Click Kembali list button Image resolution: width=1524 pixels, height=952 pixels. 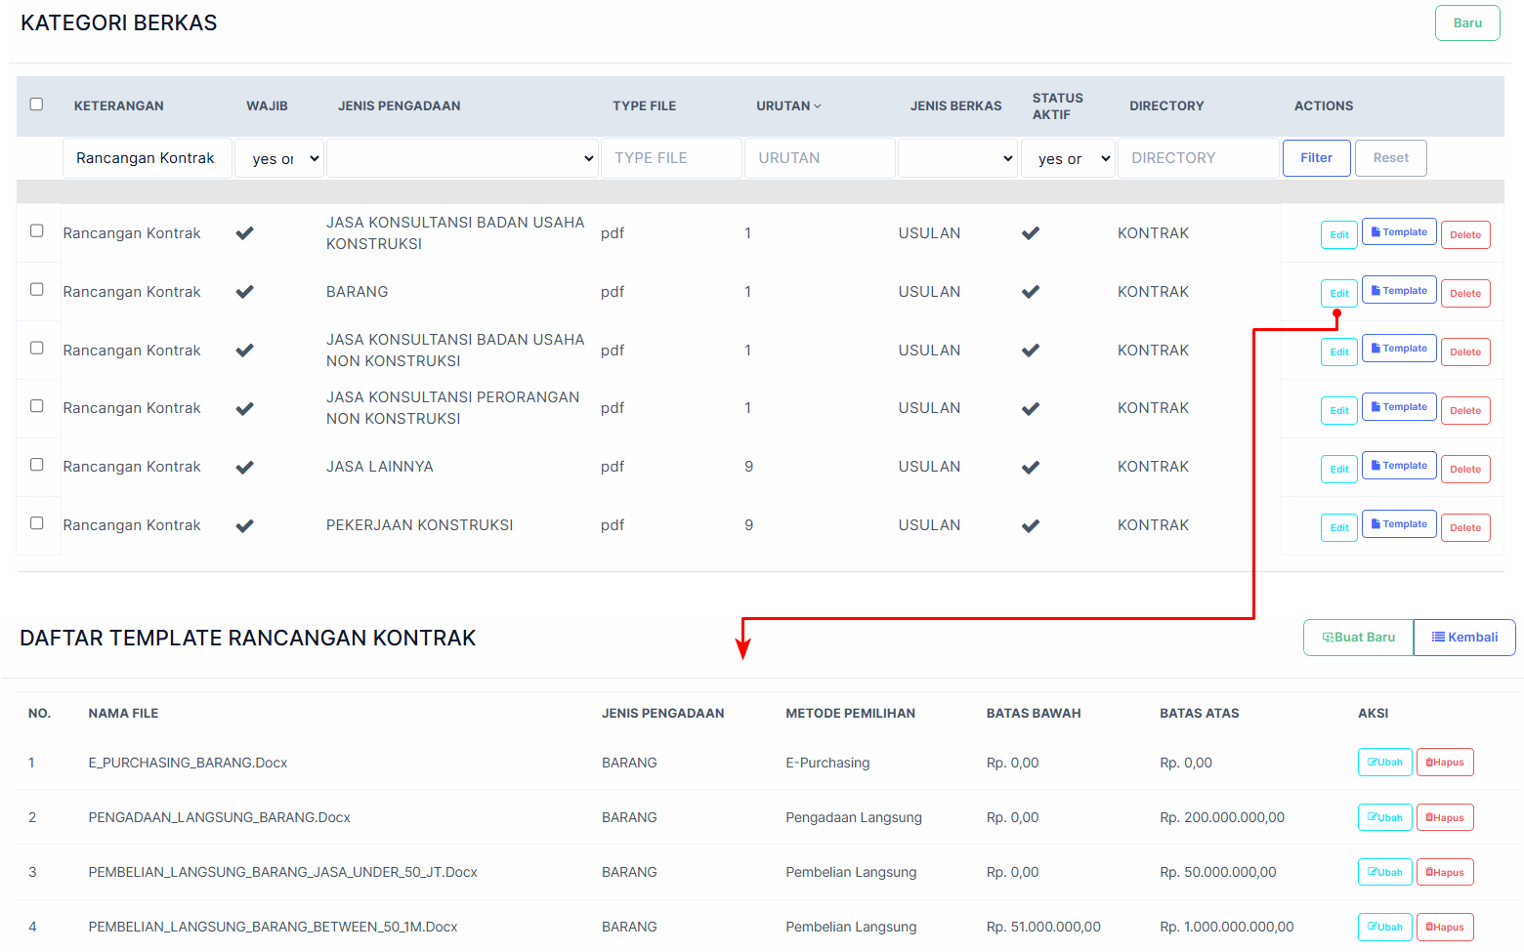1463,638
